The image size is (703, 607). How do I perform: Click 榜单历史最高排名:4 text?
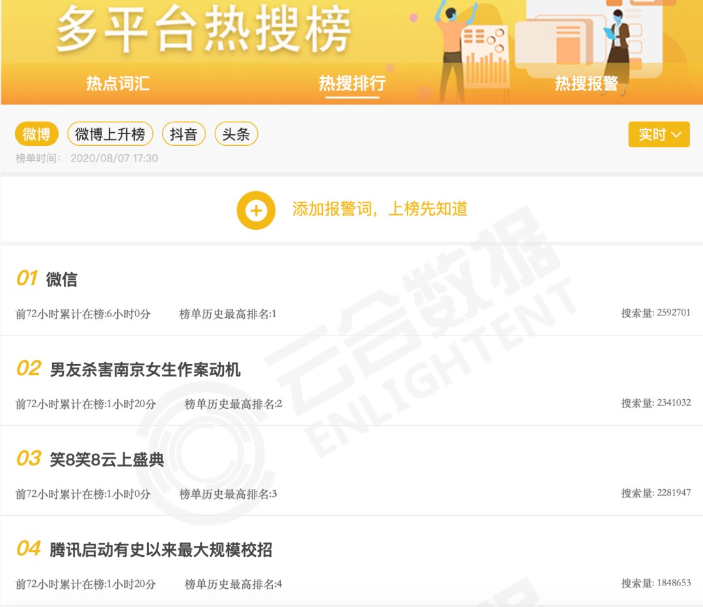[x=233, y=585]
